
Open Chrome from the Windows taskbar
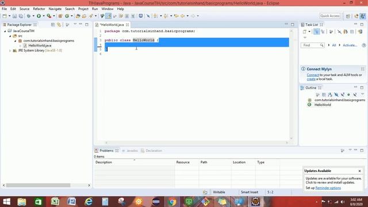[x=172, y=202]
